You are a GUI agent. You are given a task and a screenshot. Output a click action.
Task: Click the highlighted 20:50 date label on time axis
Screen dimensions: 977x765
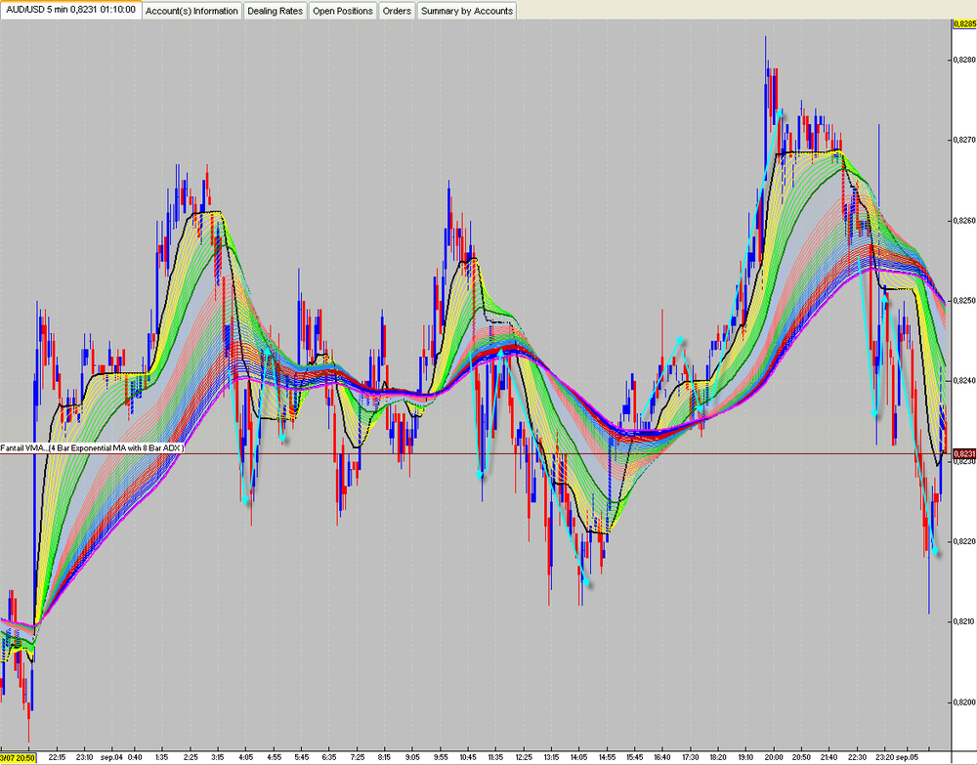pos(18,757)
